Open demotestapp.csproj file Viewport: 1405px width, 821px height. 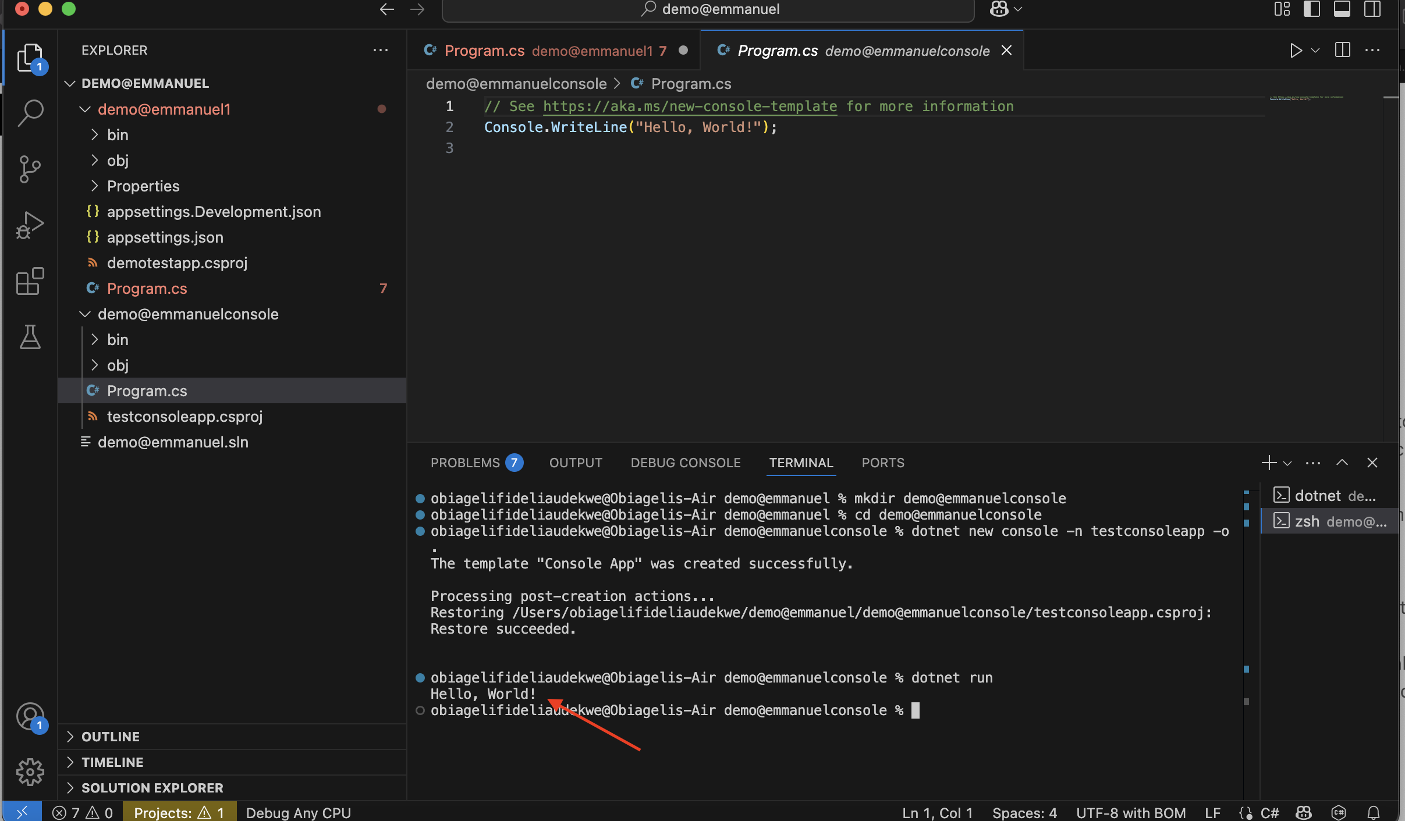click(177, 262)
